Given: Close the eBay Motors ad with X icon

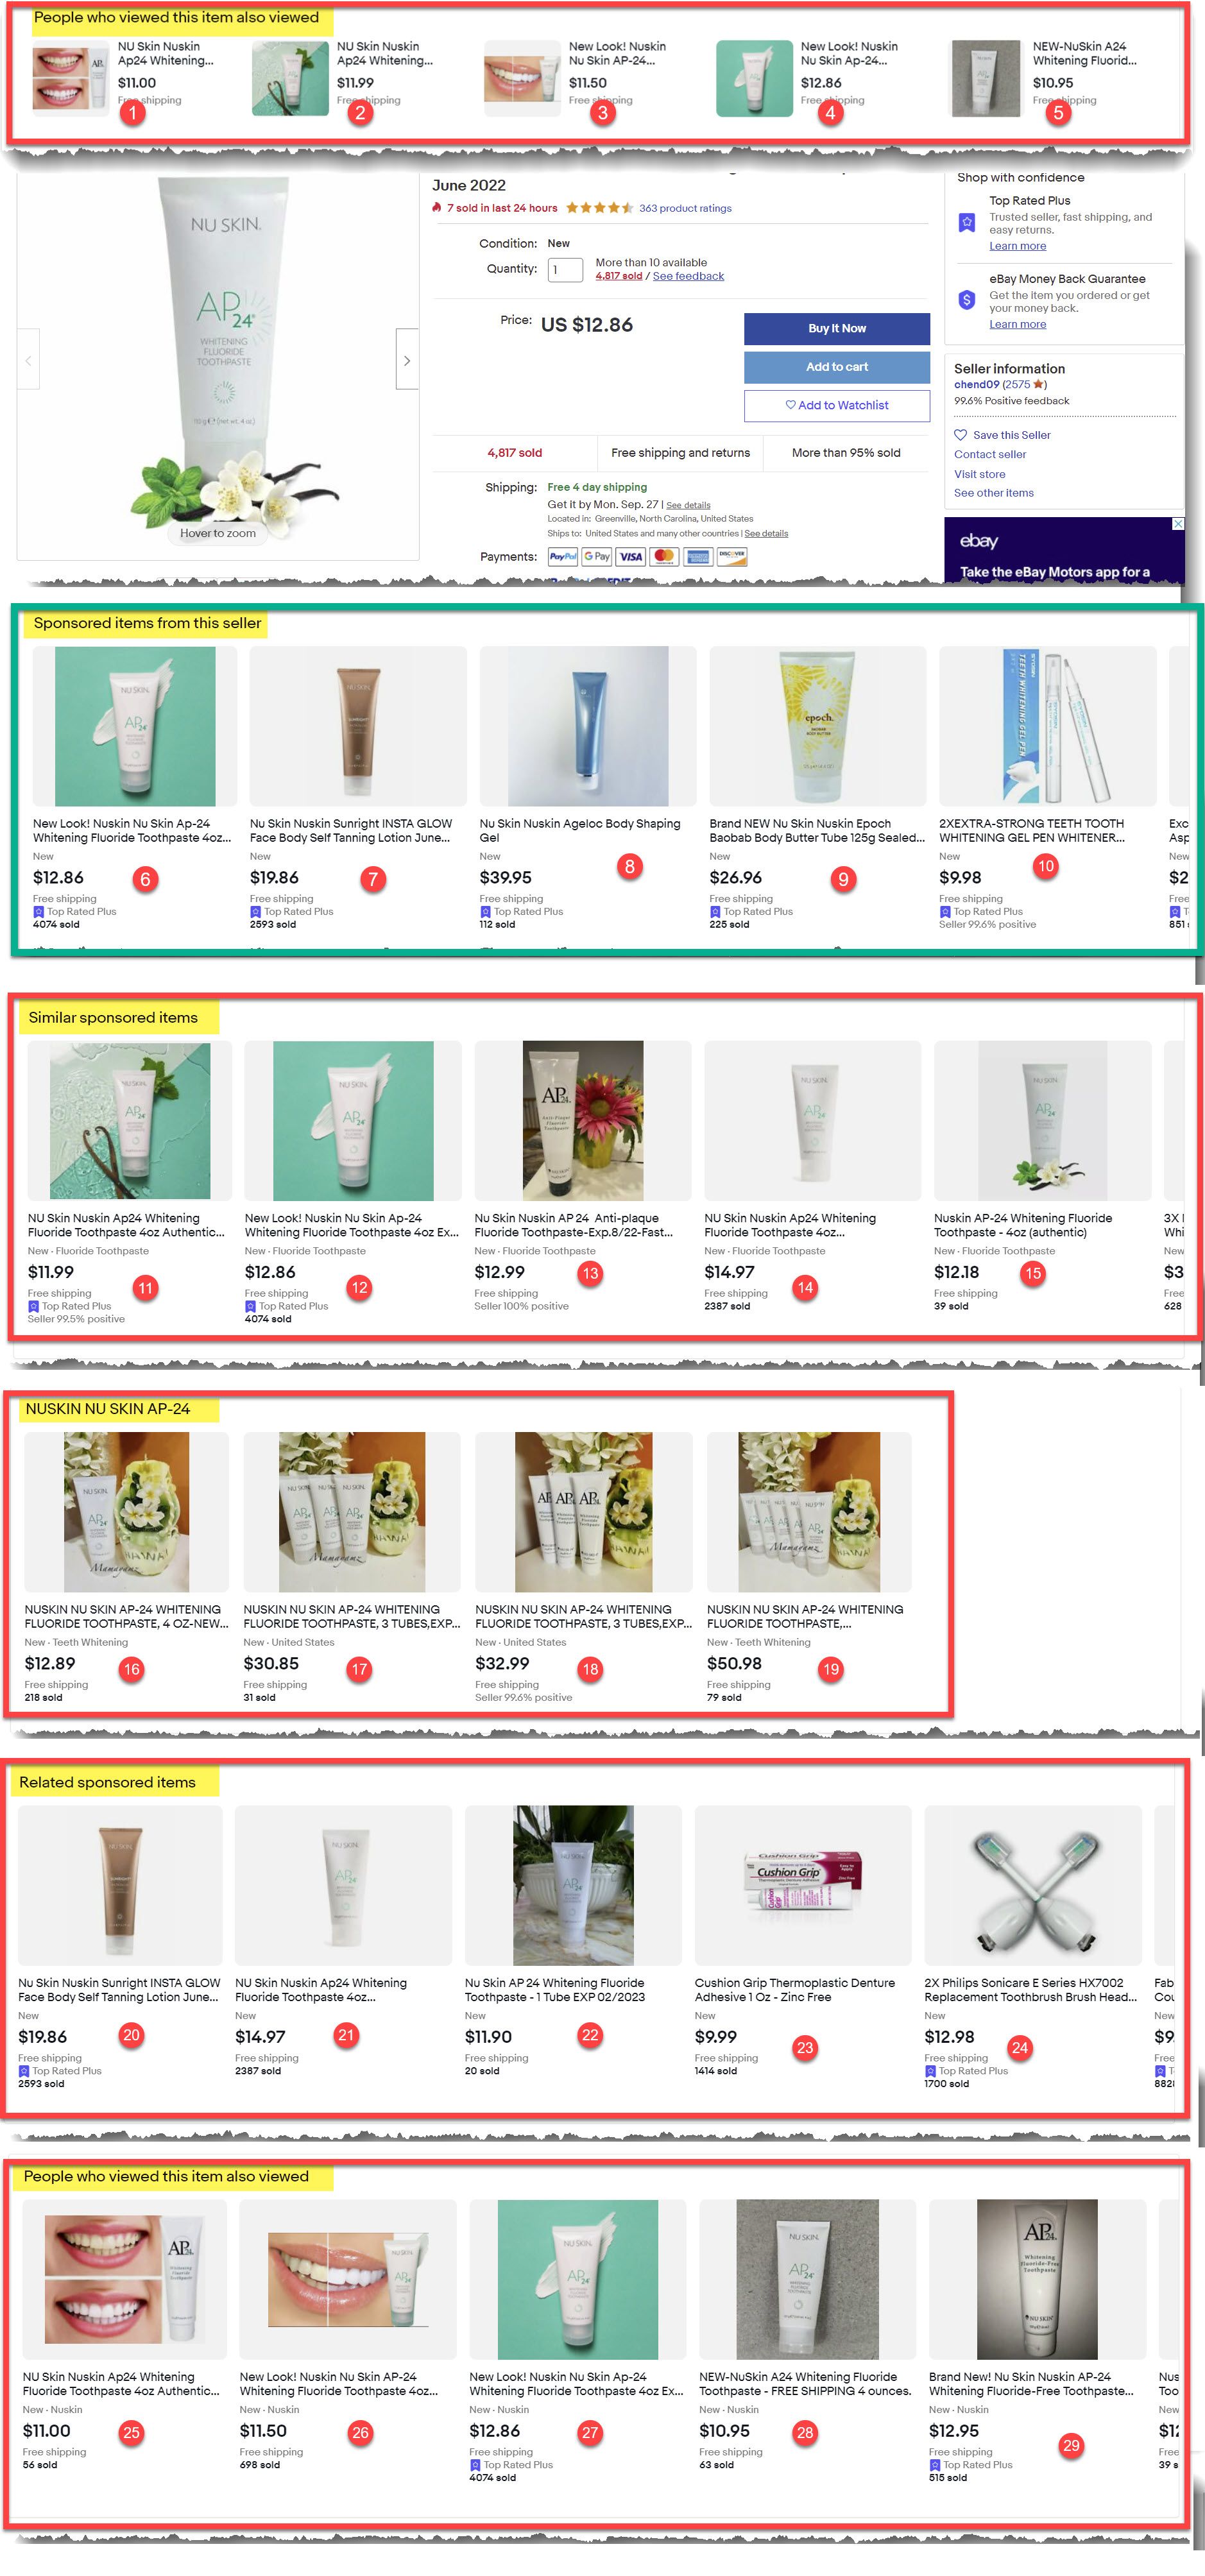Looking at the screenshot, I should pyautogui.click(x=1178, y=524).
